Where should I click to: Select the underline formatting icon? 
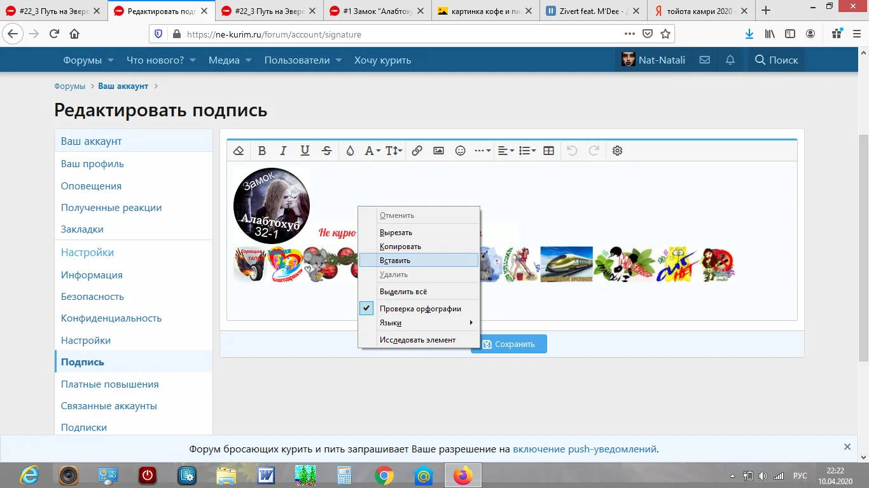305,151
